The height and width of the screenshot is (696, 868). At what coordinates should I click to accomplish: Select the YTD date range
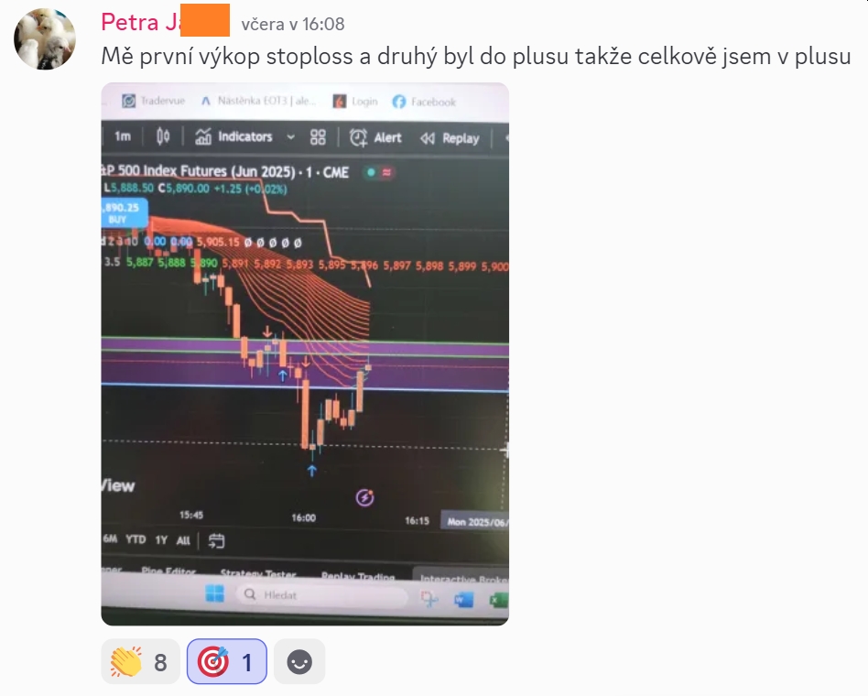[x=136, y=539]
